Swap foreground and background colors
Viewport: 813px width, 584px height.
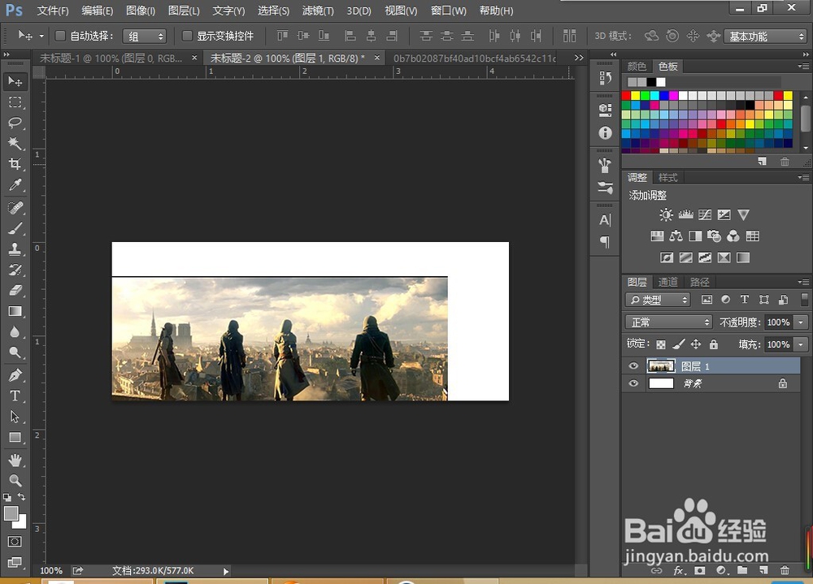(x=22, y=497)
